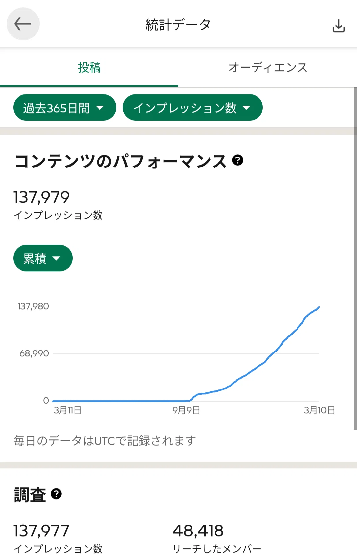This screenshot has width=357, height=556.
Task: Select the 3月11日 axis start label
Action: [68, 410]
